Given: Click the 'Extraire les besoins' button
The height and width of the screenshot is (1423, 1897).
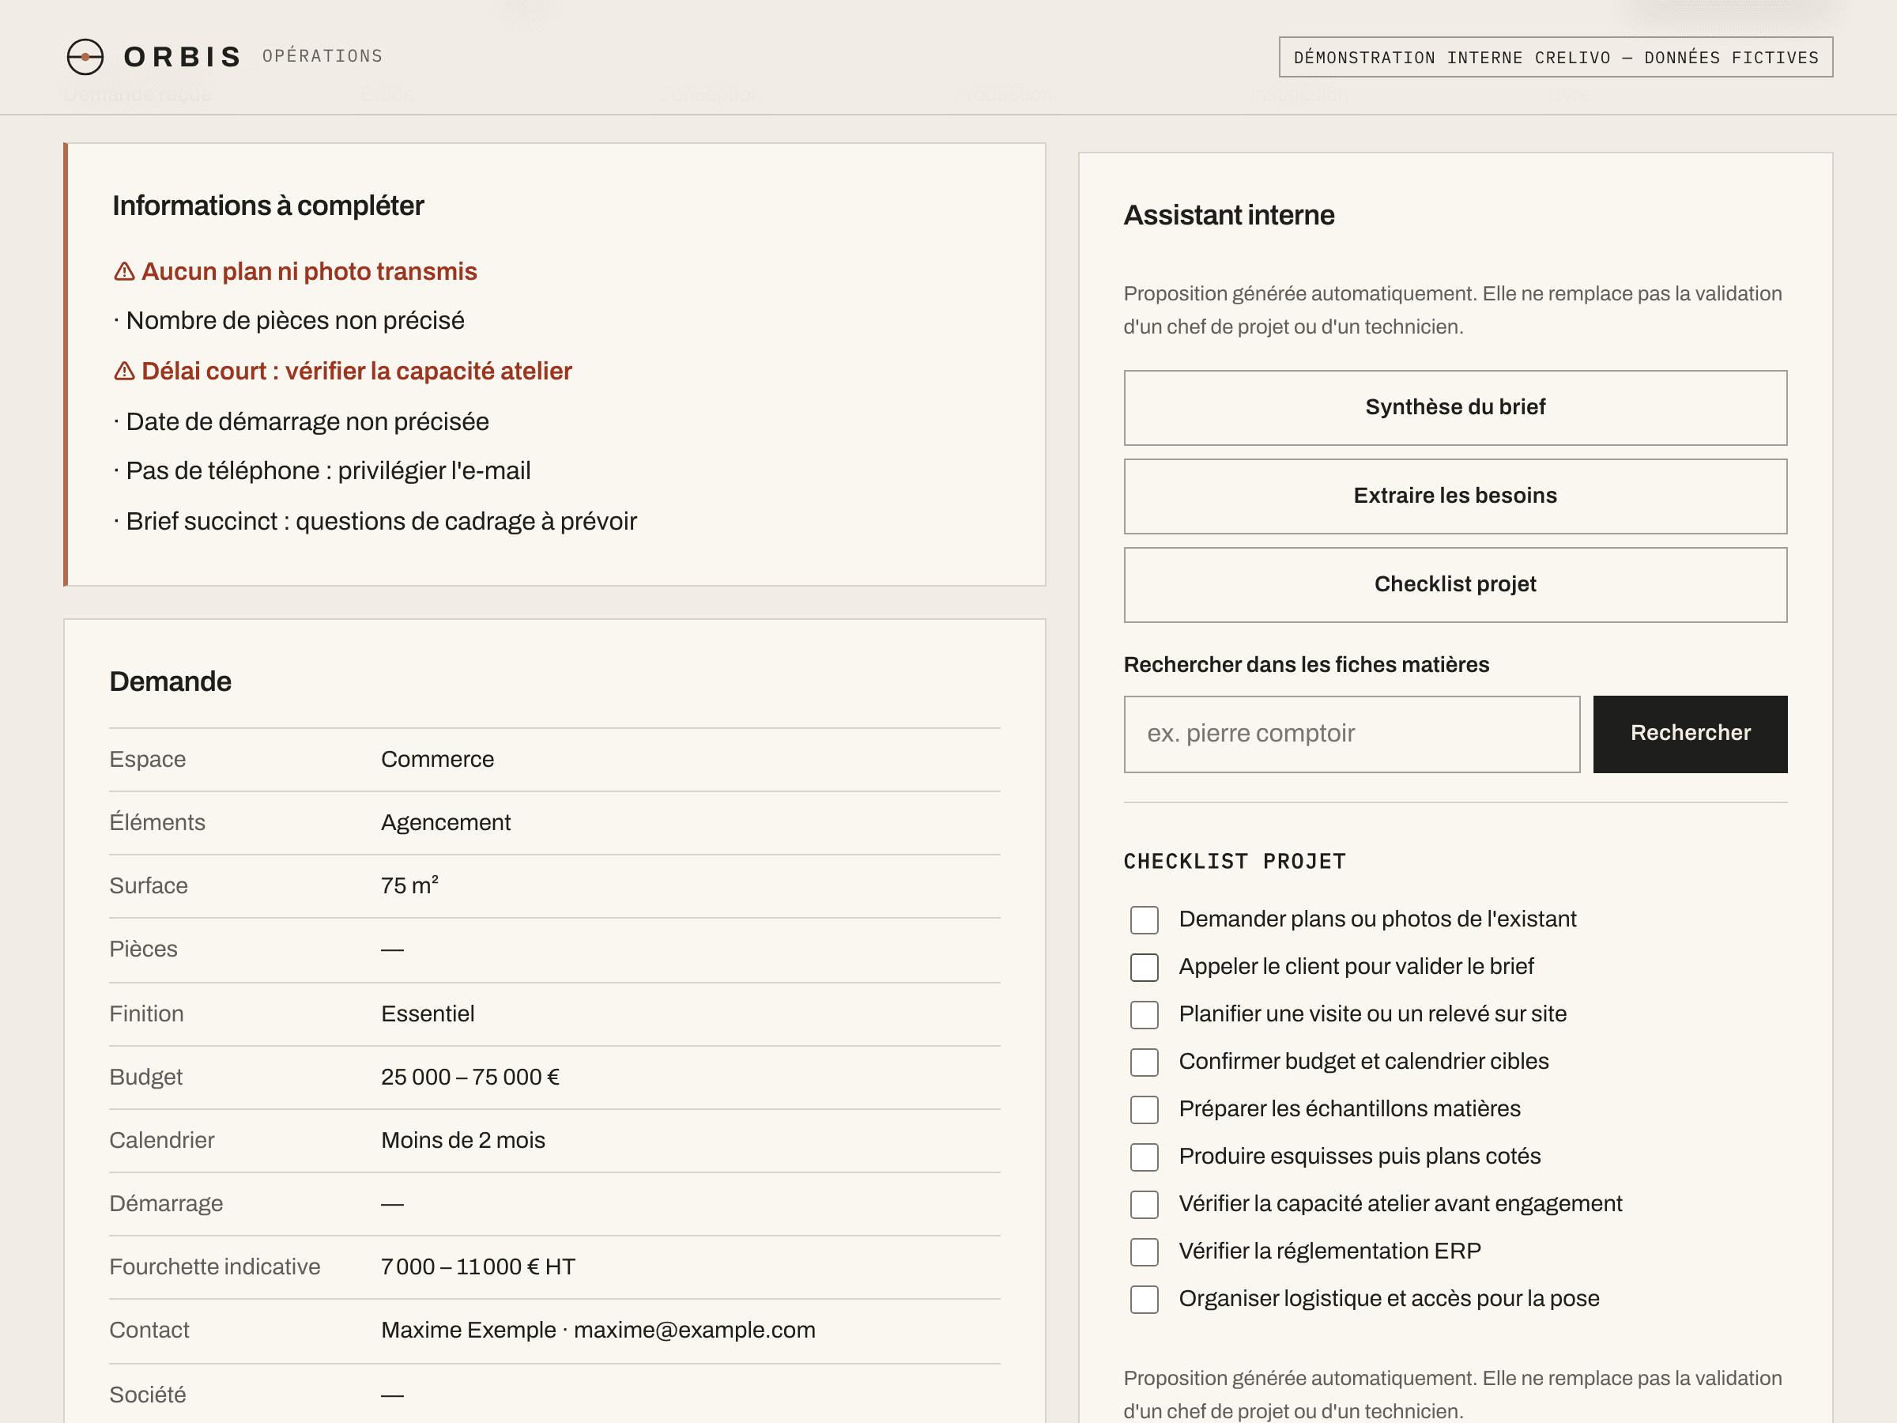Looking at the screenshot, I should coord(1455,496).
